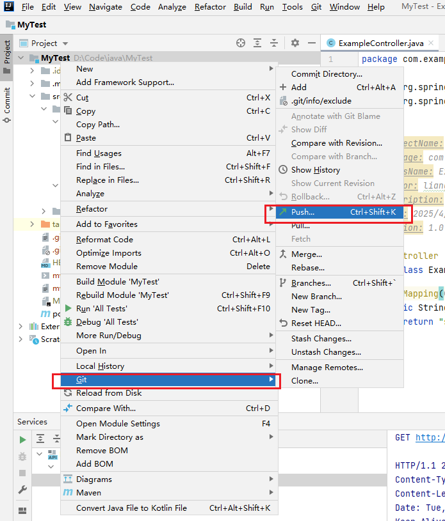Select Open Module Settings menu item

170,423
